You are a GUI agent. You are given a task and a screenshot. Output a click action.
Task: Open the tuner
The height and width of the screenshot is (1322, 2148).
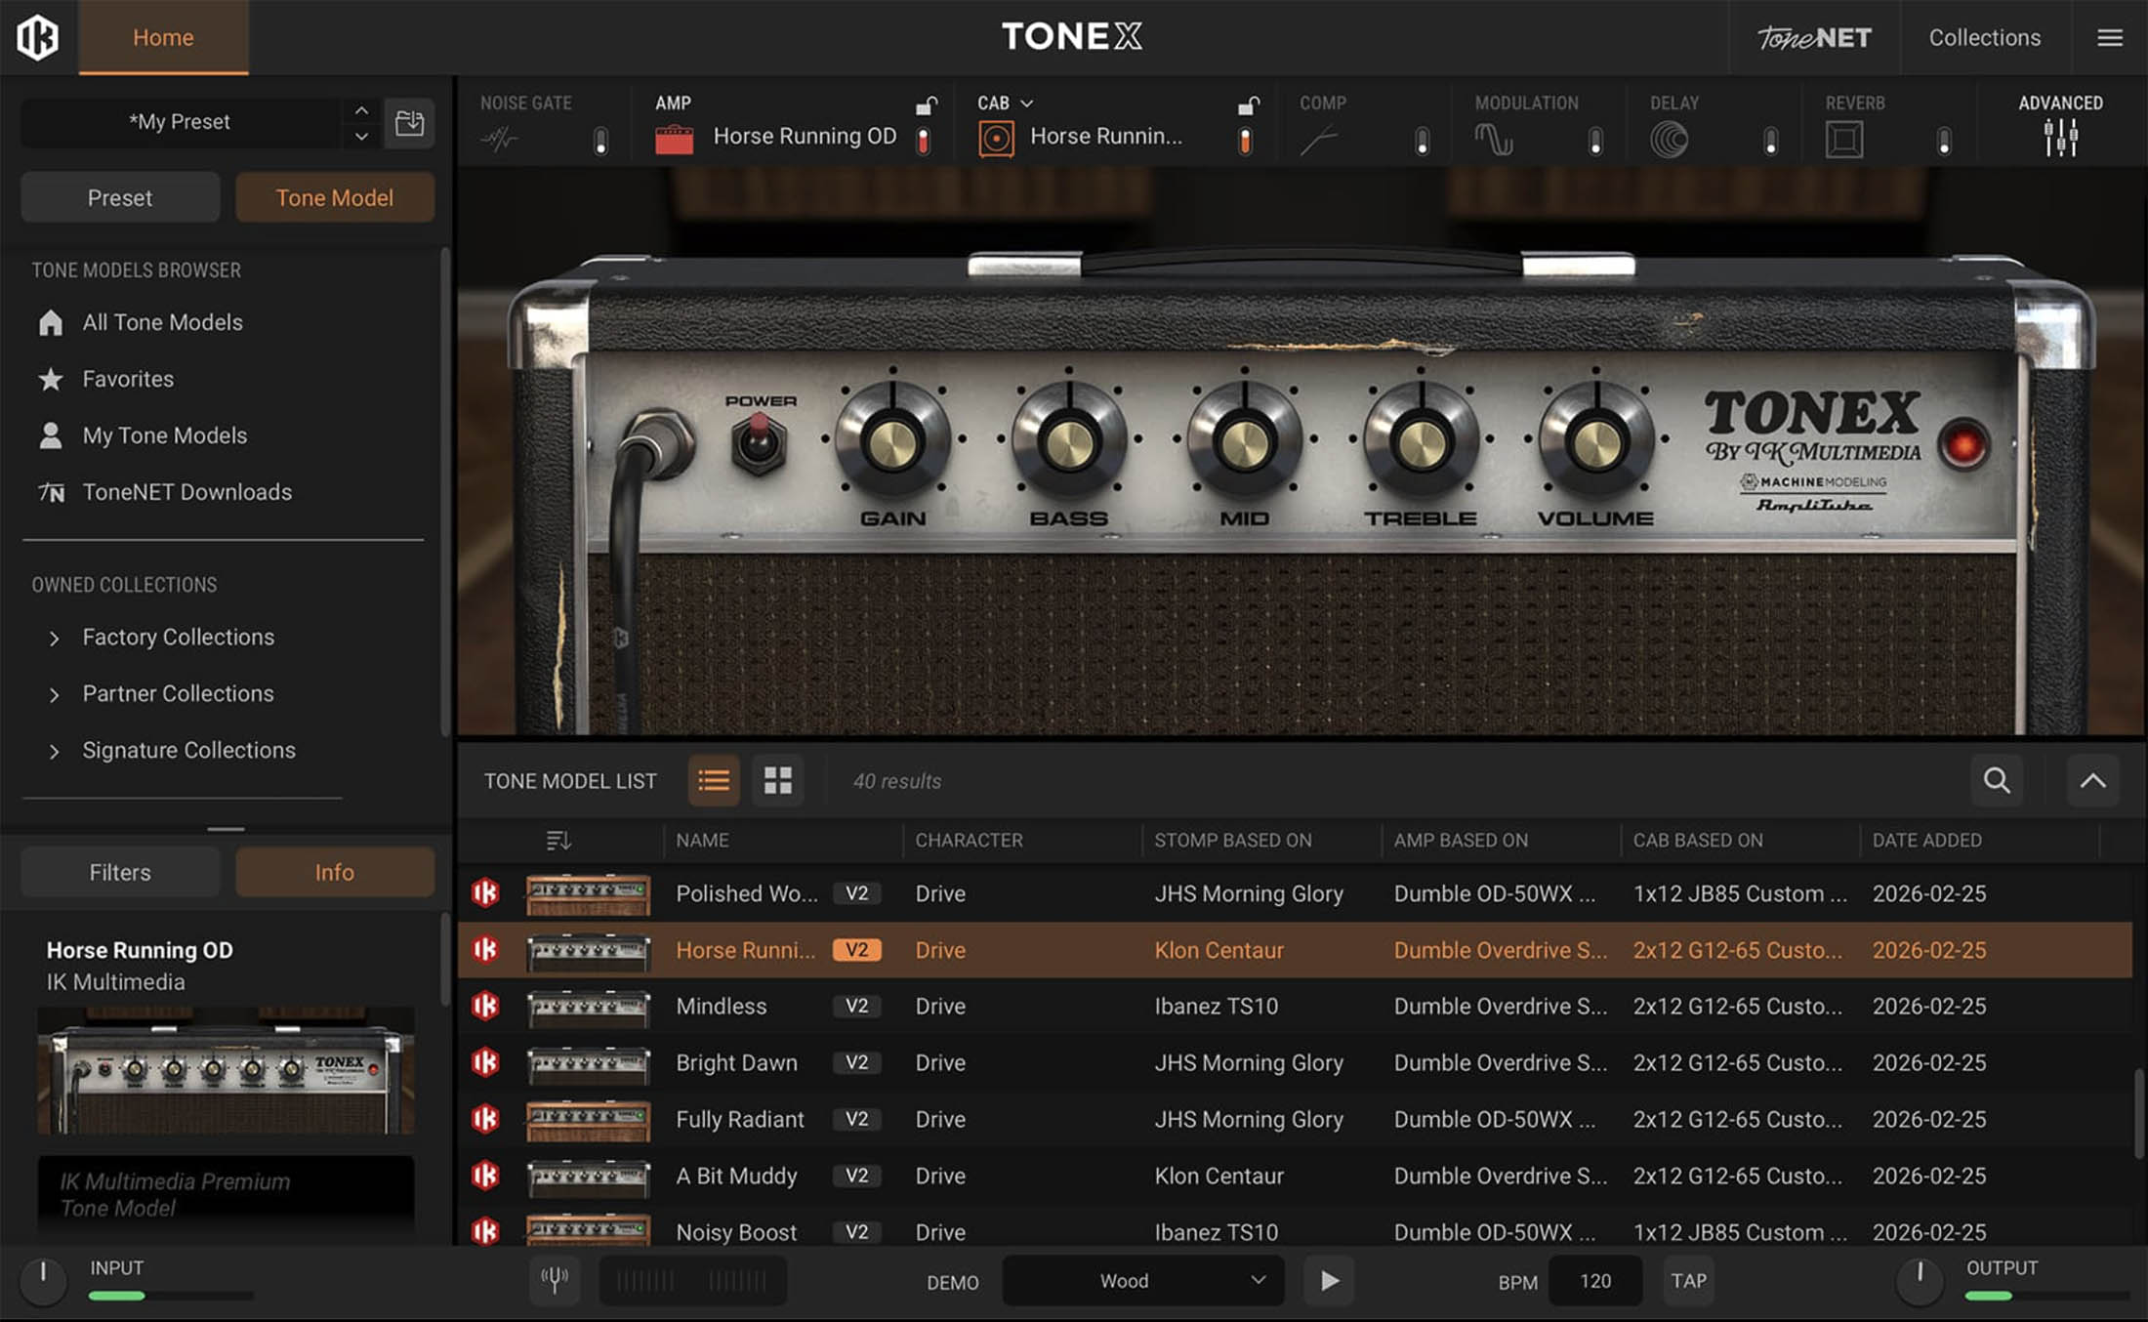point(555,1281)
